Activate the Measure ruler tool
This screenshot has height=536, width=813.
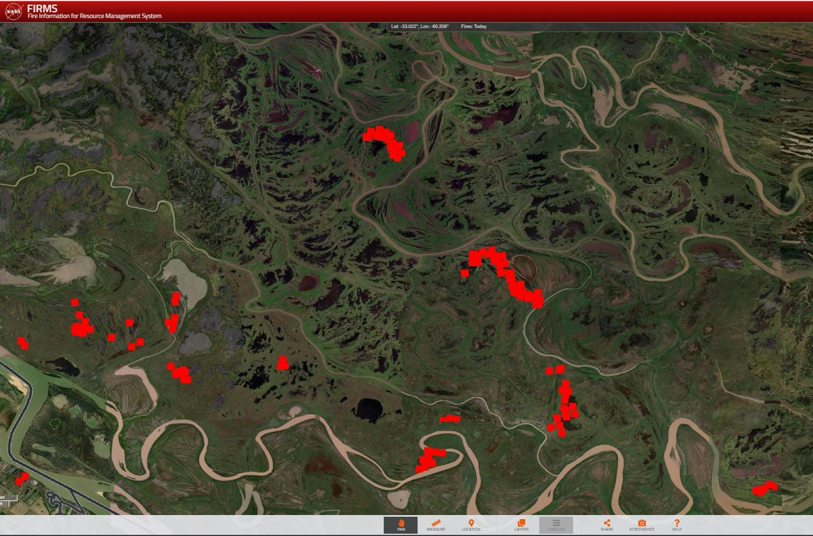pyautogui.click(x=436, y=525)
